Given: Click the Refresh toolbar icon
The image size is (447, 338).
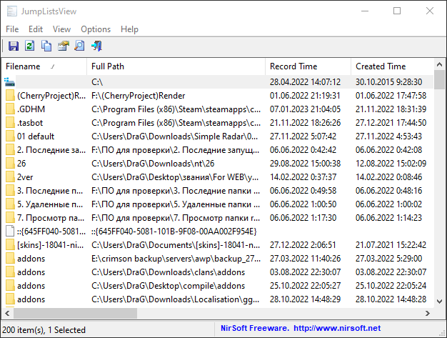Looking at the screenshot, I should pos(29,46).
